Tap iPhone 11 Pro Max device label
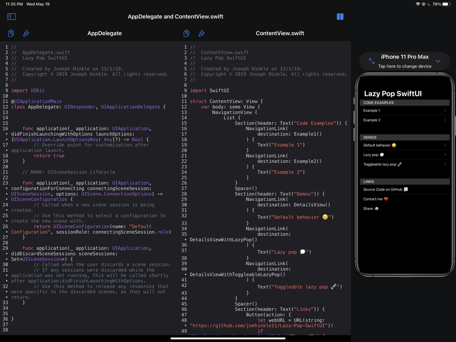This screenshot has height=342, width=456. point(404,57)
